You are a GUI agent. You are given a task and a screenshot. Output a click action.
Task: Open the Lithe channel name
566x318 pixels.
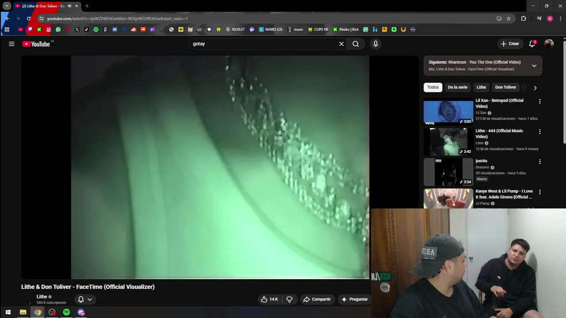pyautogui.click(x=42, y=297)
